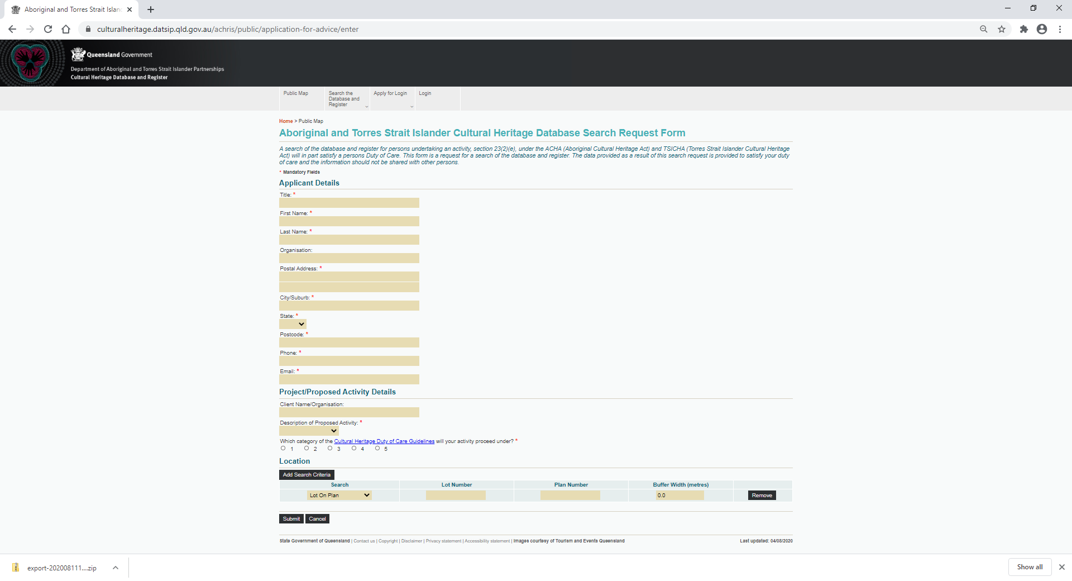Open the Disclaimer footer link
Image resolution: width=1072 pixels, height=581 pixels.
(x=411, y=541)
